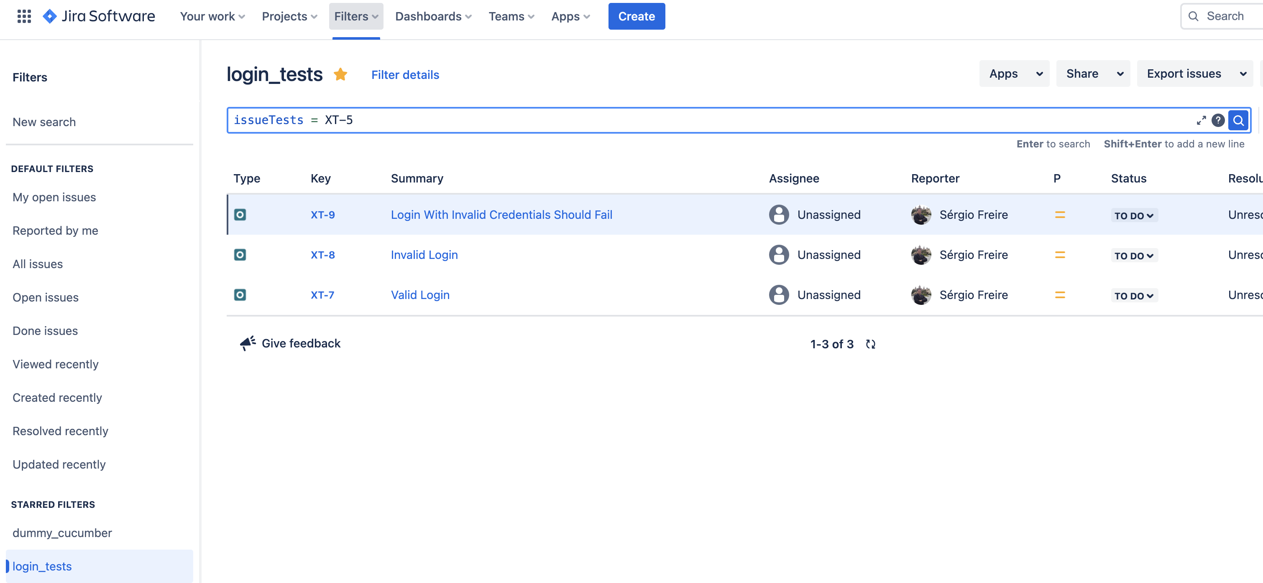
Task: Open the Filters menu in top navigation
Action: pyautogui.click(x=356, y=16)
